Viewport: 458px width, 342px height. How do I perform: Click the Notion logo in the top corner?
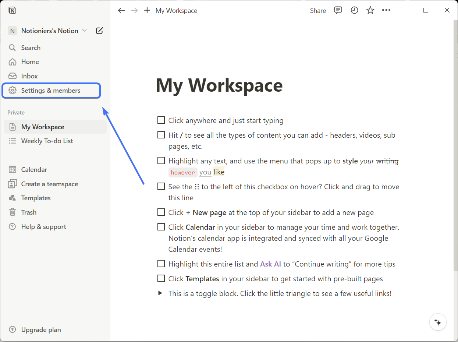(x=12, y=10)
